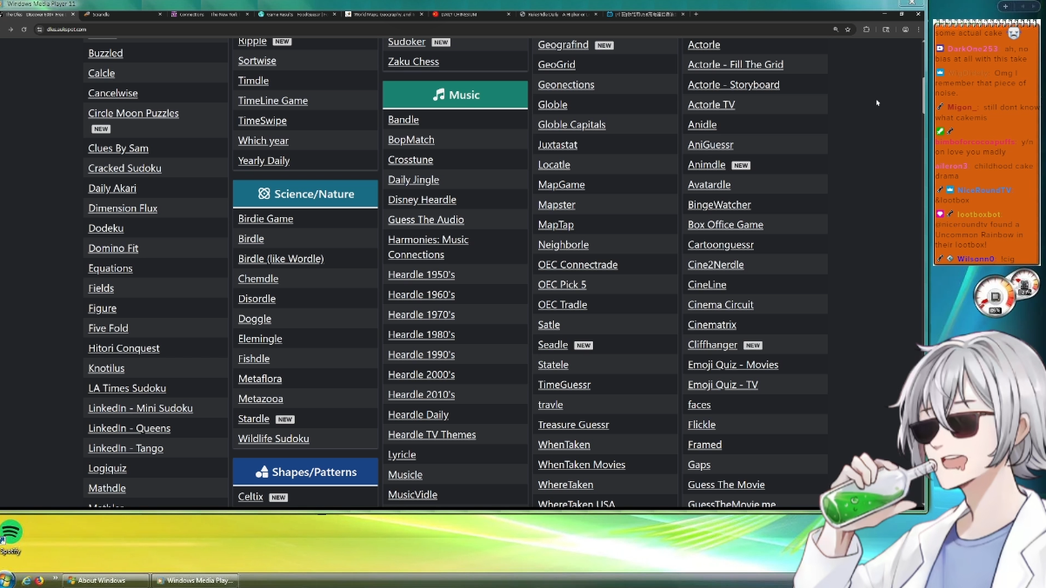Open the Crosstune link
The height and width of the screenshot is (588, 1046).
(410, 160)
